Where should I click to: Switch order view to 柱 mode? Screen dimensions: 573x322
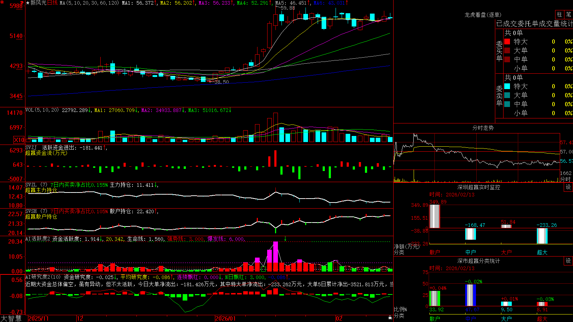559,14
